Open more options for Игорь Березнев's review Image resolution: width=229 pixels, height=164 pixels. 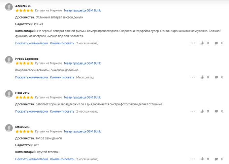point(193,77)
